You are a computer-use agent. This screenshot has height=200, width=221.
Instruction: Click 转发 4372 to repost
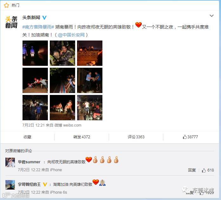coord(81,137)
